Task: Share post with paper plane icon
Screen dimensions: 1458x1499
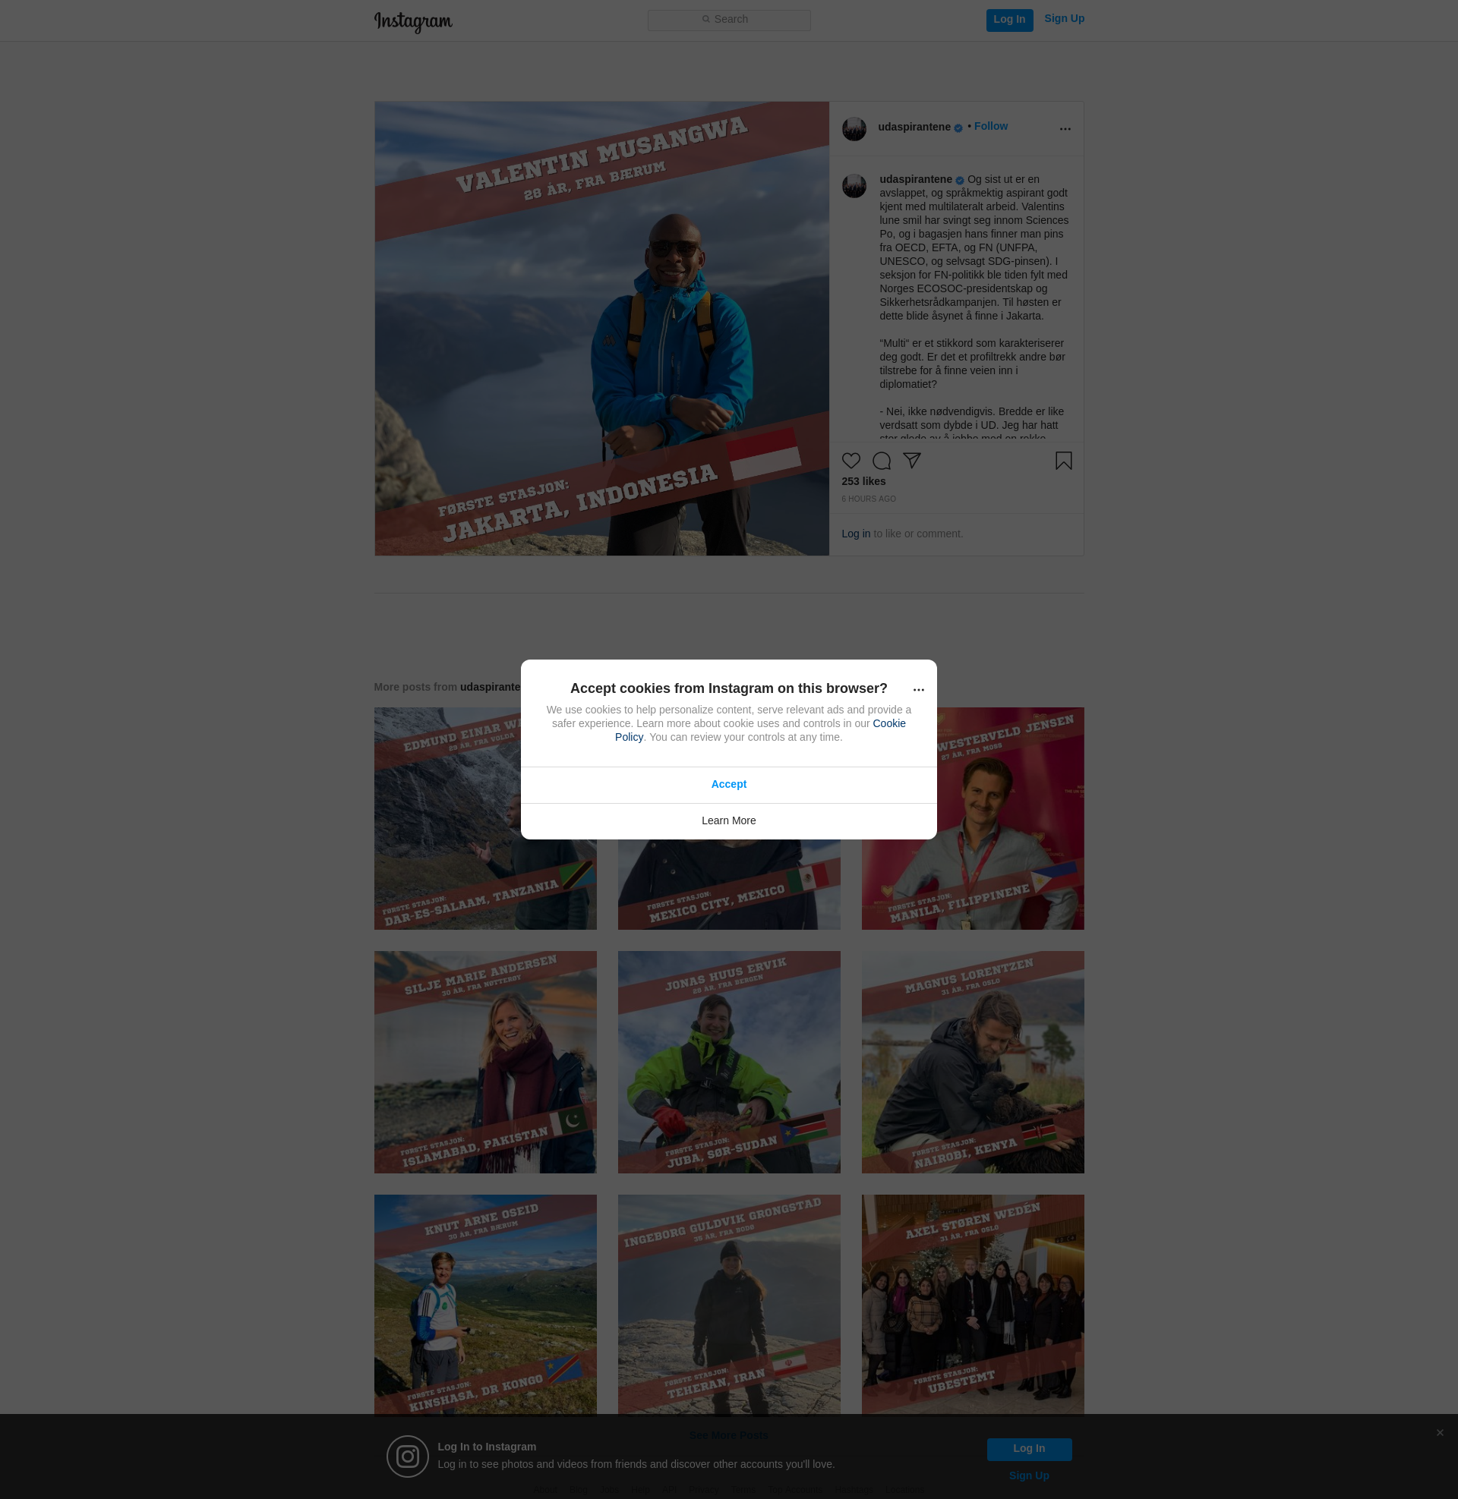Action: 911,461
